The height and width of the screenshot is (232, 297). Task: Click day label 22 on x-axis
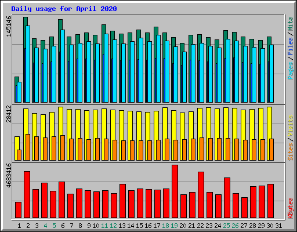pyautogui.click(x=200, y=226)
